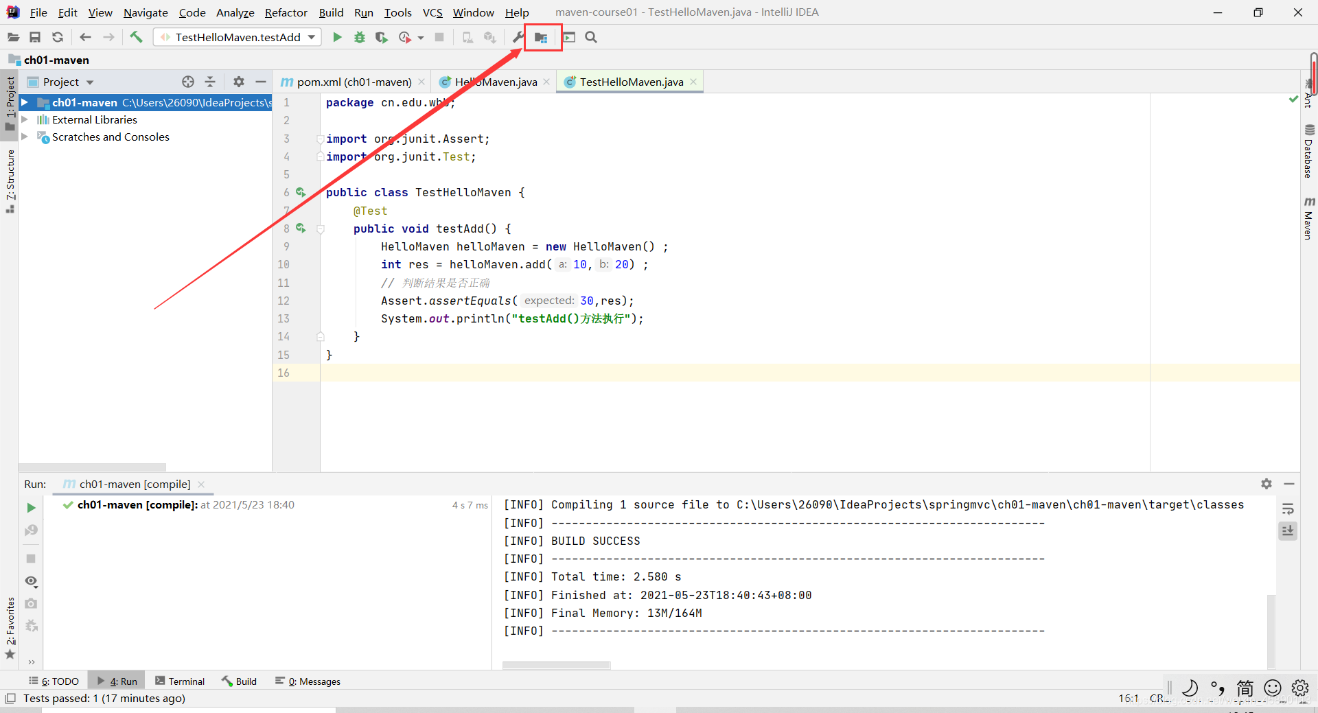Rerun the Maven compile with green arrow

[x=31, y=508]
